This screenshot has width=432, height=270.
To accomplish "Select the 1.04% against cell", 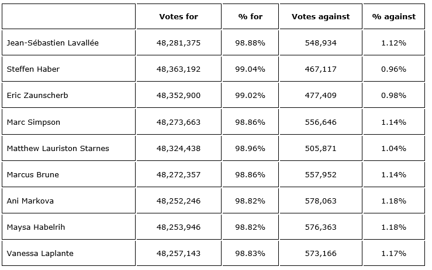I will click(393, 149).
